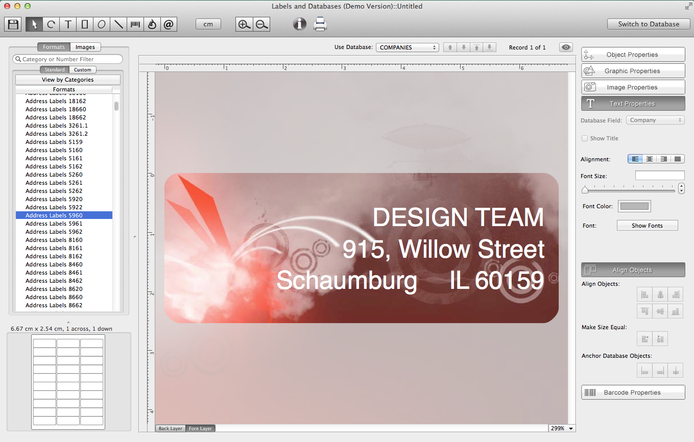This screenshot has width=694, height=442.
Task: Enable the Show Title checkbox
Action: coord(585,138)
